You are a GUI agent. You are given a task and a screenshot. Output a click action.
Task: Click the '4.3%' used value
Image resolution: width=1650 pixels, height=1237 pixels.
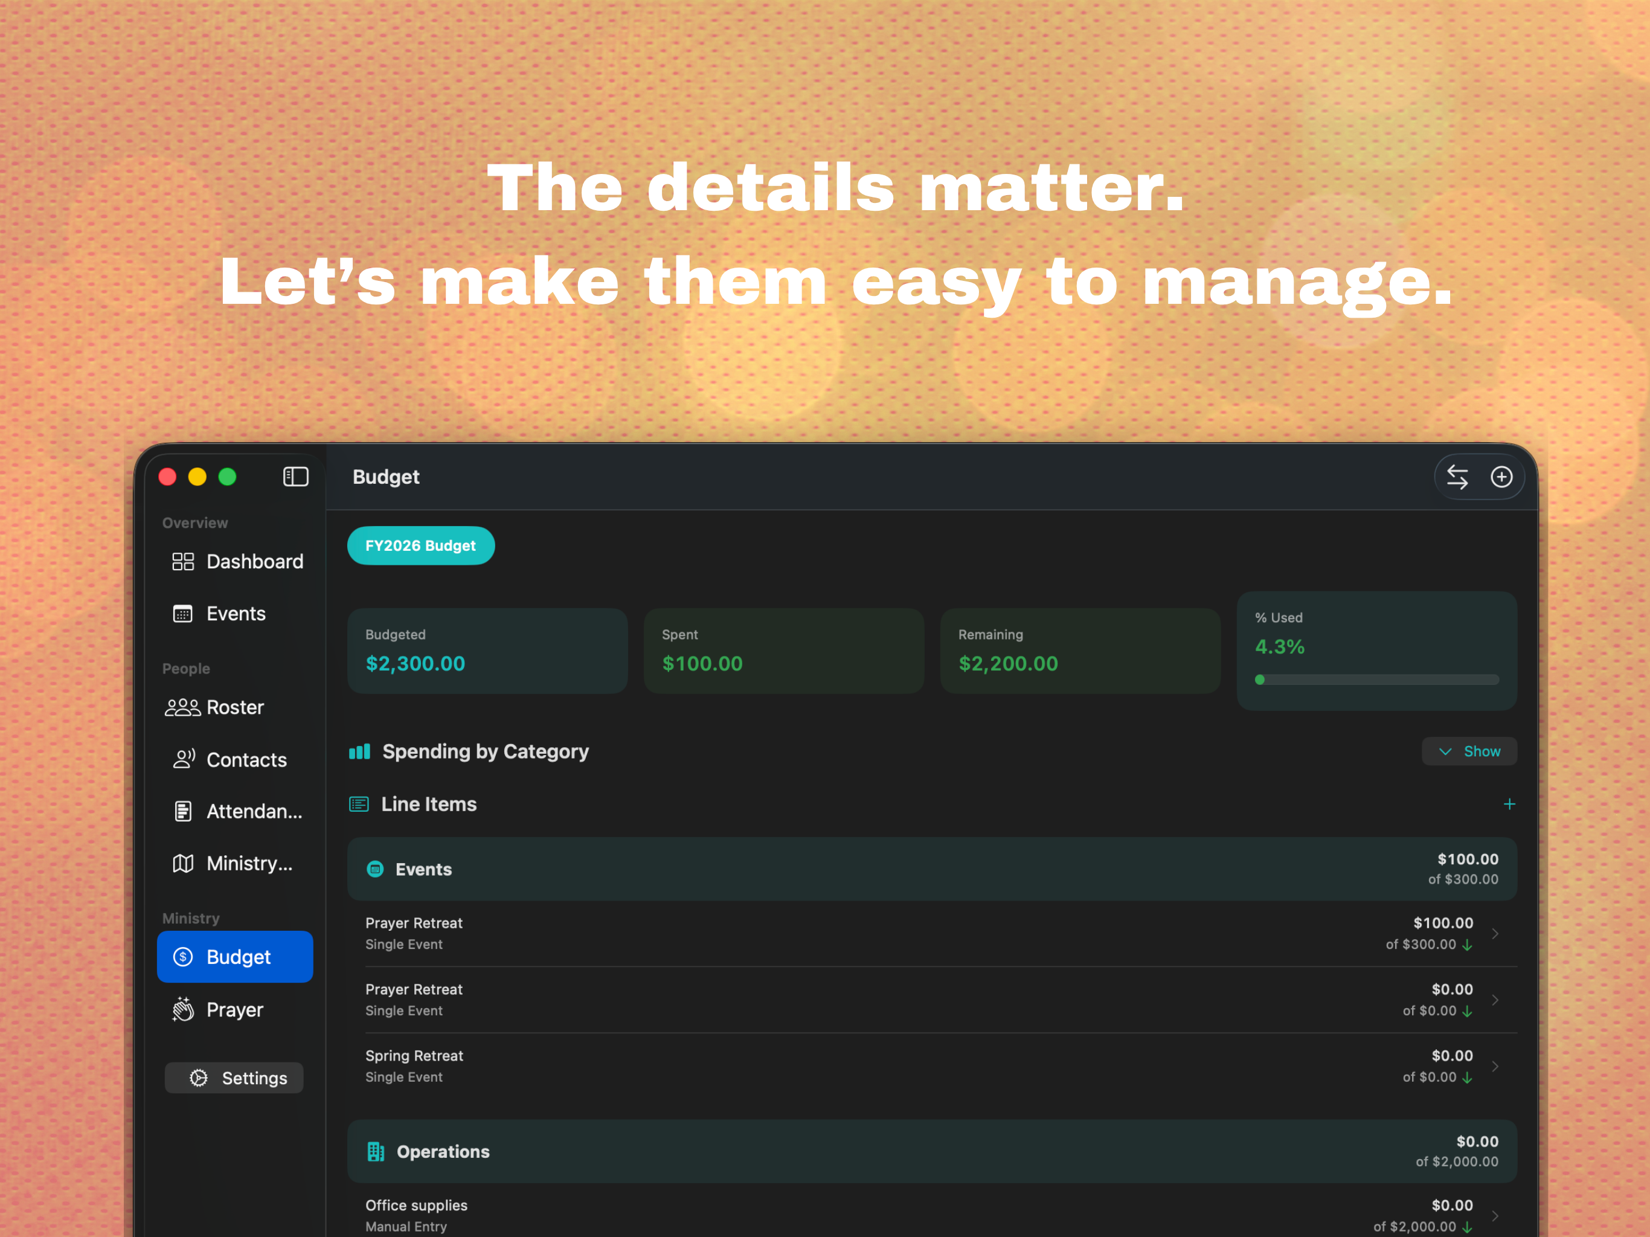1280,647
